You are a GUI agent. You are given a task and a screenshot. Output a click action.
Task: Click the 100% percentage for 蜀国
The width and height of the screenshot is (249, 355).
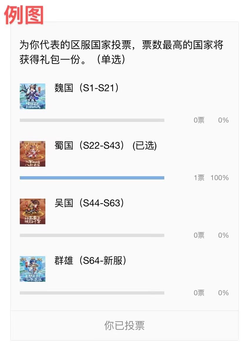click(x=220, y=178)
